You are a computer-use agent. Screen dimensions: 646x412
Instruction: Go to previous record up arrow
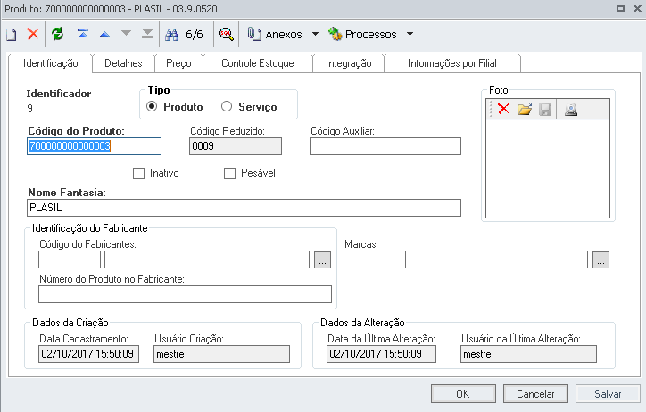click(x=104, y=34)
